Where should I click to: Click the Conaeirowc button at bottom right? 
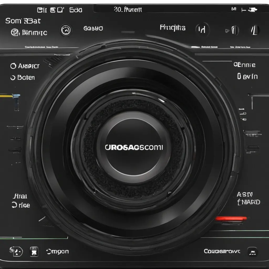[x=222, y=251]
